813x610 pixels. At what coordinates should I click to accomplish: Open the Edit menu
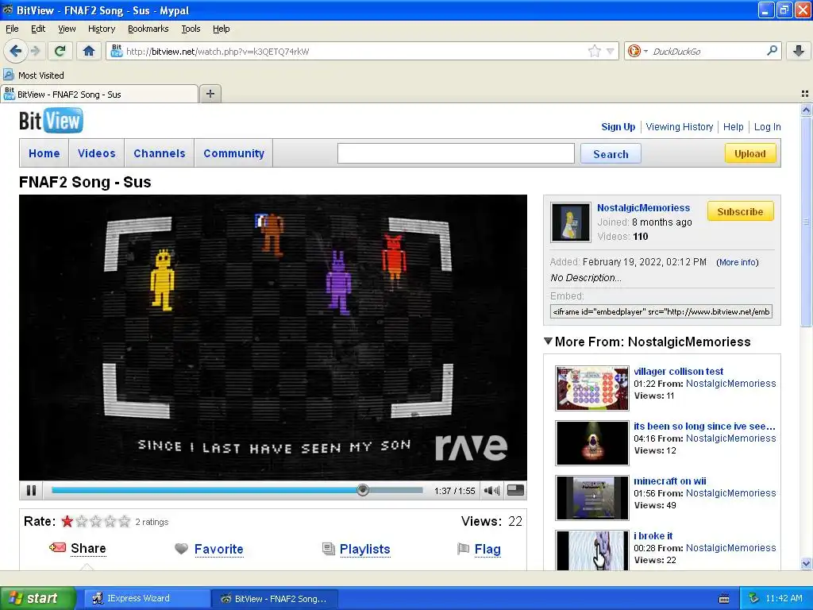click(38, 29)
